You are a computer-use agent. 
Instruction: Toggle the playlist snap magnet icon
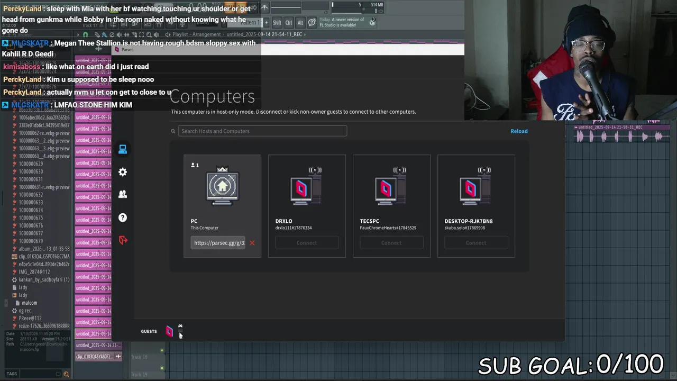86,34
